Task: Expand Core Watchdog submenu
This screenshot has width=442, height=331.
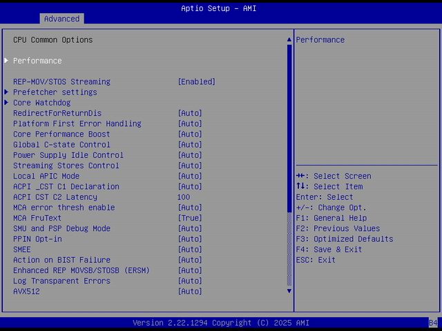Action: [41, 103]
